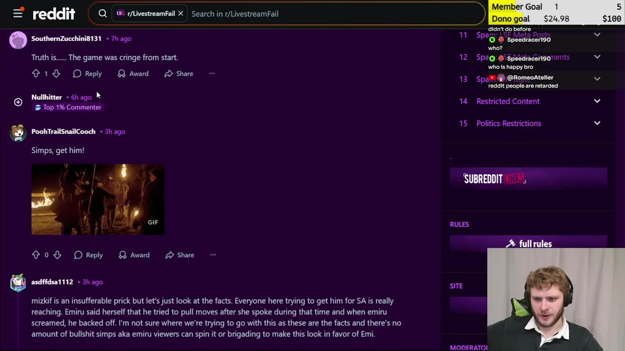
Task: Open PoohTrailSnailCooch's avatar
Action: [x=18, y=133]
